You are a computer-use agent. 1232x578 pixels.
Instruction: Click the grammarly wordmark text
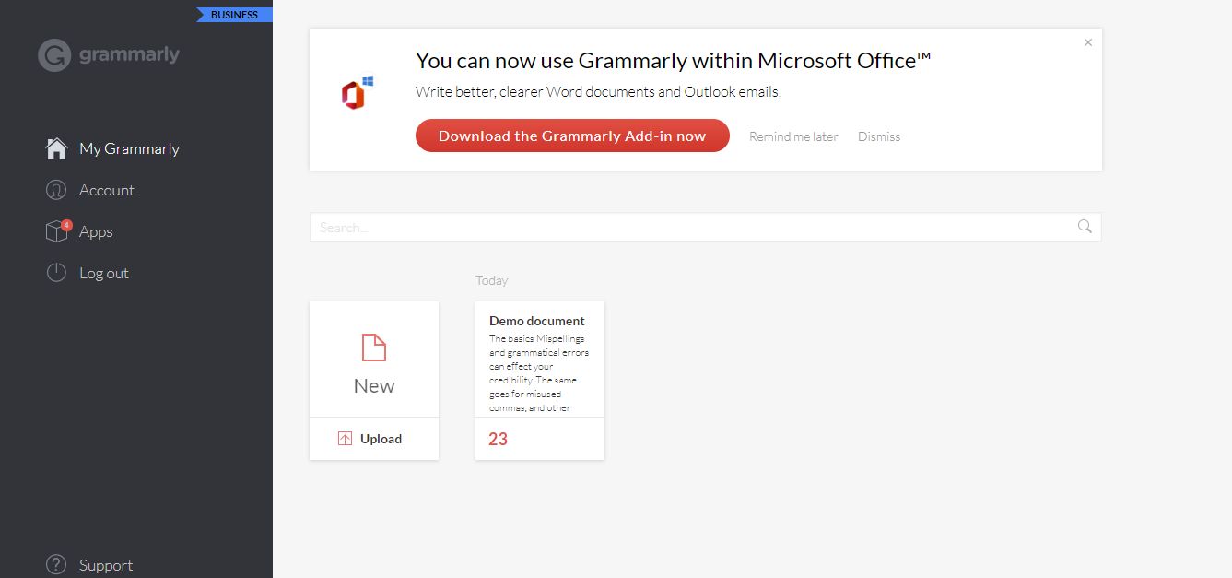(x=129, y=55)
